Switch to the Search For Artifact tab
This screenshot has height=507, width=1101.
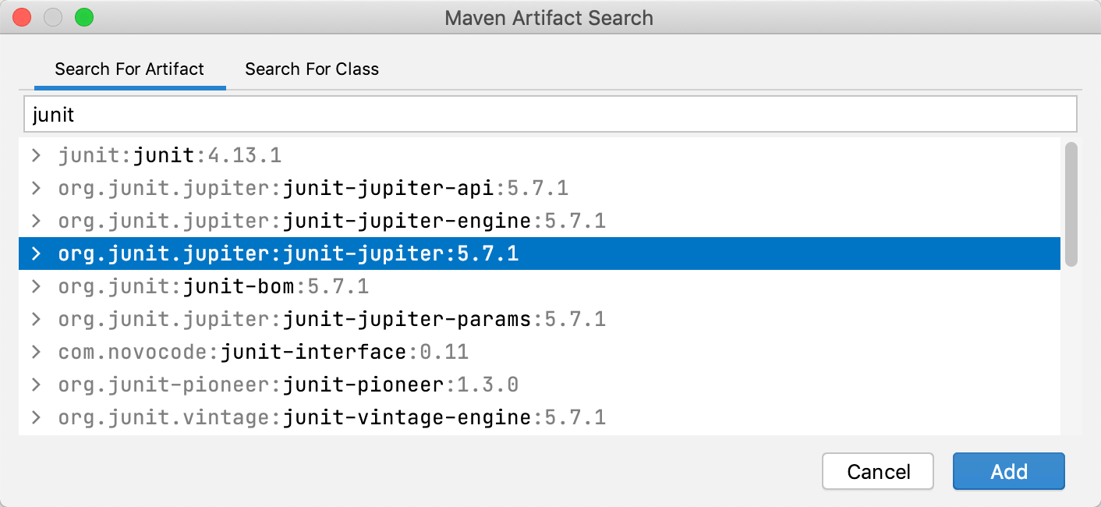coord(129,69)
